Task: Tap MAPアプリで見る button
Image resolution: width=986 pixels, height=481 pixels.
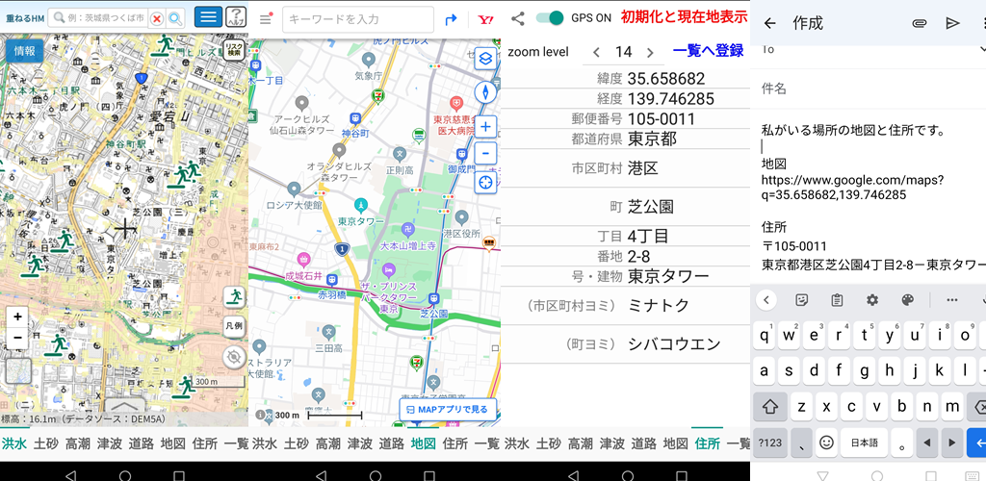Action: [x=447, y=410]
